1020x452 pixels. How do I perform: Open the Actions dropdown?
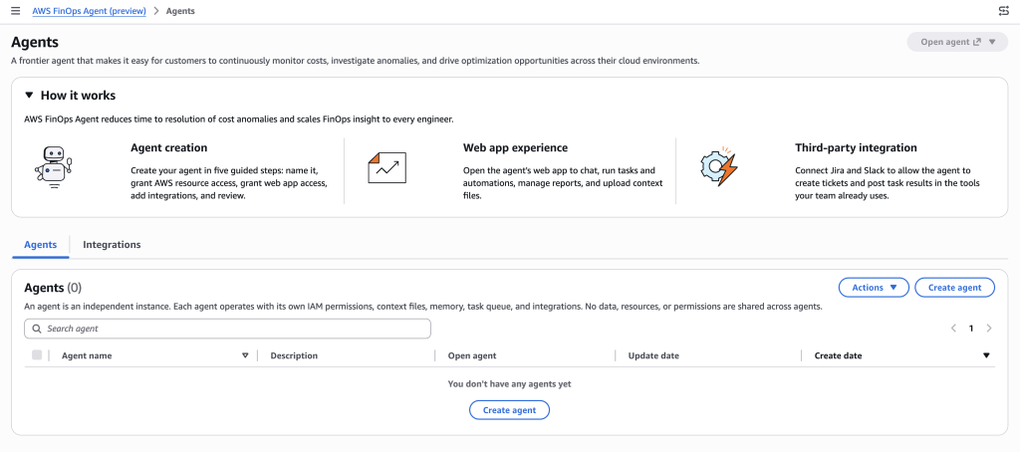tap(874, 288)
